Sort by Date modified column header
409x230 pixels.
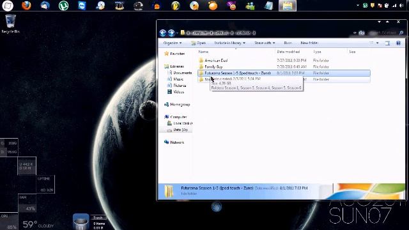[x=288, y=52]
